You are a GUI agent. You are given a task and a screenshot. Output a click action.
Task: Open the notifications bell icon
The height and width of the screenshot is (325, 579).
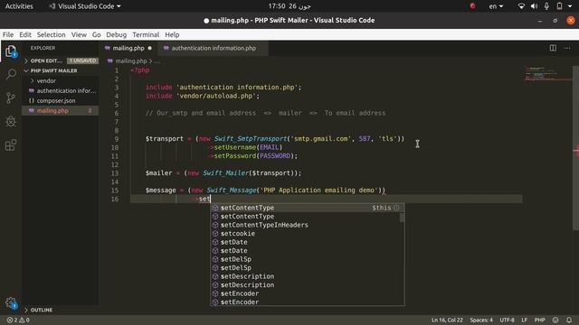click(x=569, y=320)
